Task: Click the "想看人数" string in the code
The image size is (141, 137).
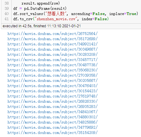Action: coord(56,14)
